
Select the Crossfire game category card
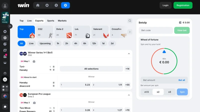coord(118,32)
